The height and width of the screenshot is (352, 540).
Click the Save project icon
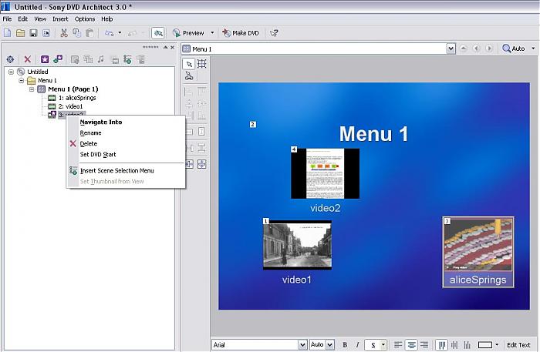(33, 33)
